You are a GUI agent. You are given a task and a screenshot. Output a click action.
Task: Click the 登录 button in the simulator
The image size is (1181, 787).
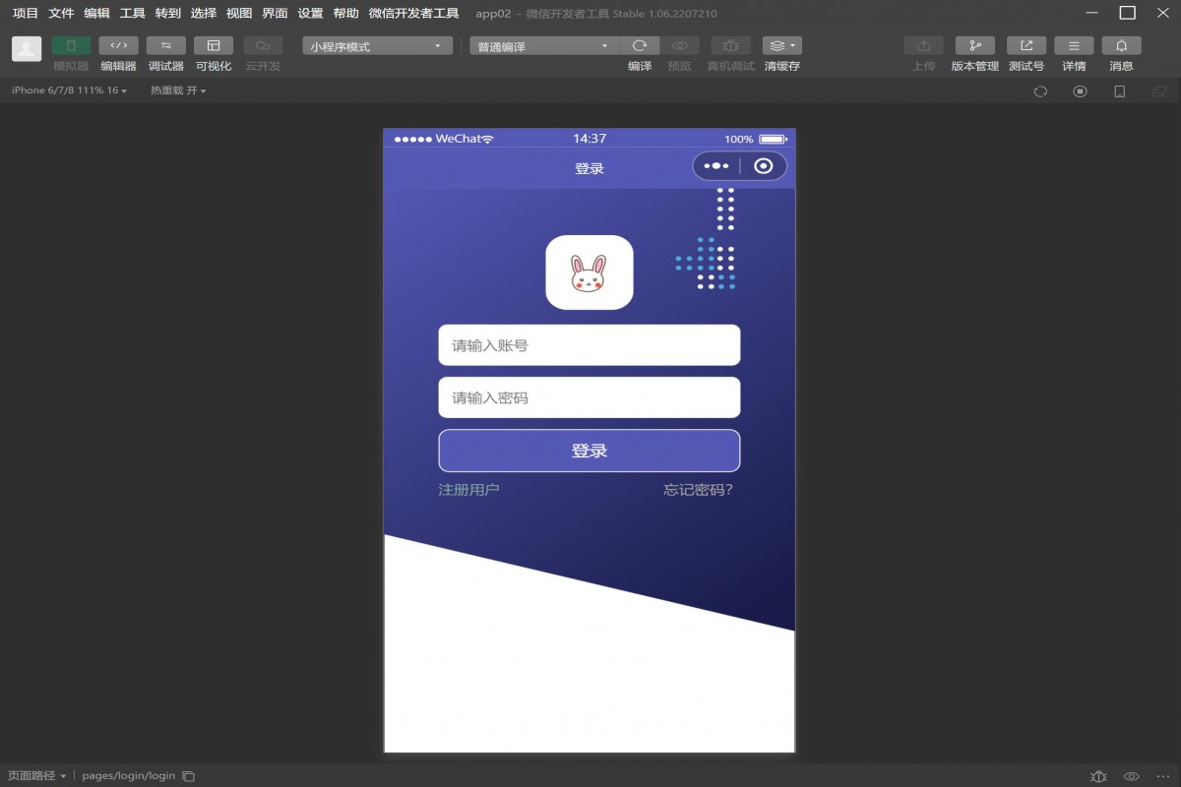589,450
